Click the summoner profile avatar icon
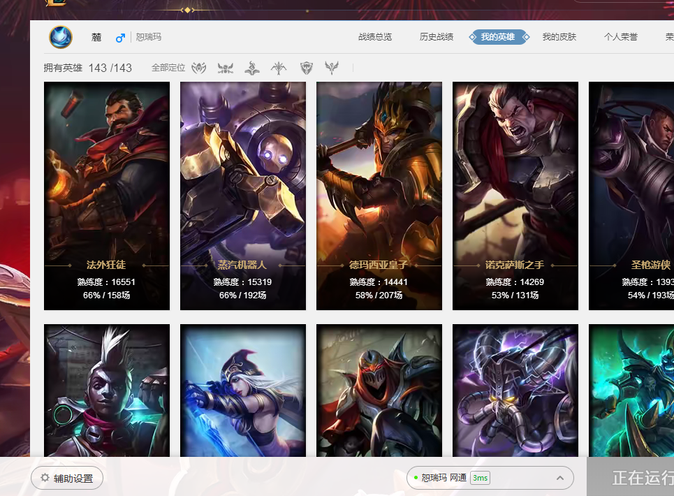The width and height of the screenshot is (674, 496). pos(61,37)
